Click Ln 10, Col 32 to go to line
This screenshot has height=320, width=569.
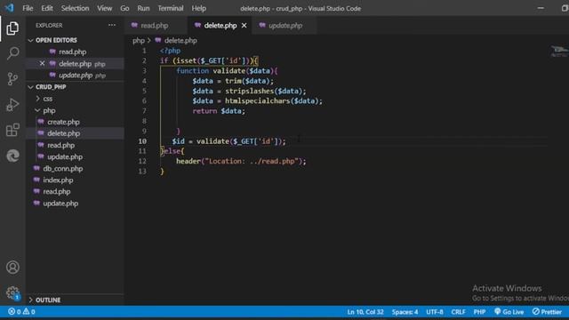tap(365, 312)
